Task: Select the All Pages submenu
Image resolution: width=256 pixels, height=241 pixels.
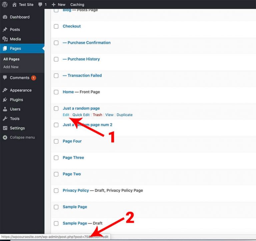Action: pyautogui.click(x=11, y=59)
